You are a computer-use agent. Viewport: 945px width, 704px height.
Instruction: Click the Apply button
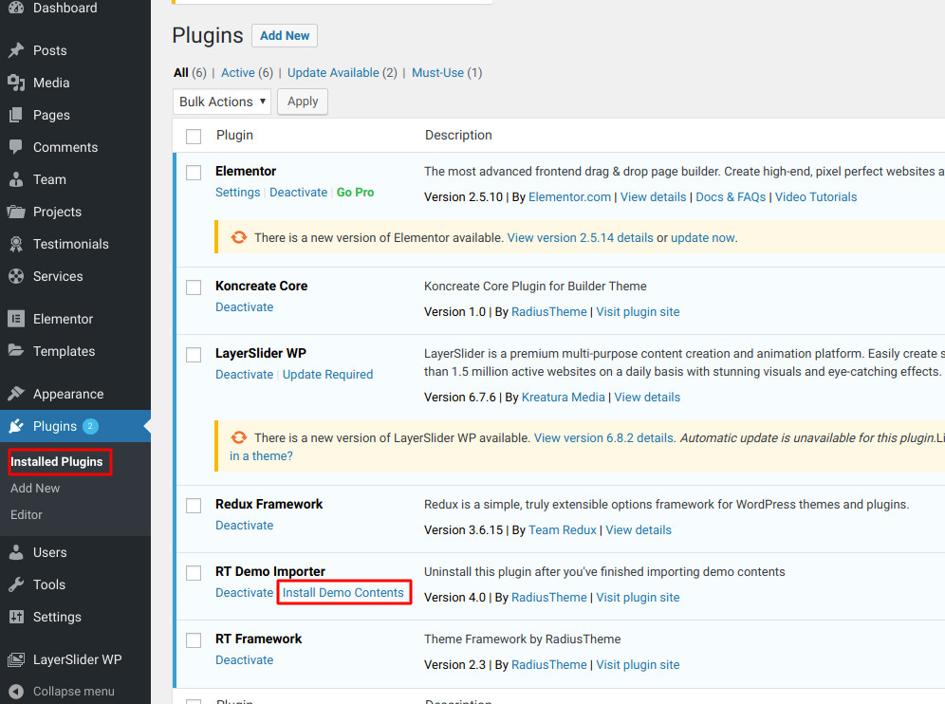[x=303, y=102]
